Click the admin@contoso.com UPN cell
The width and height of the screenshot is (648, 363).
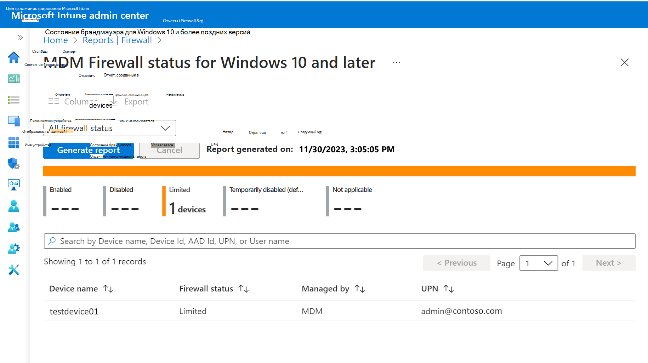point(461,311)
